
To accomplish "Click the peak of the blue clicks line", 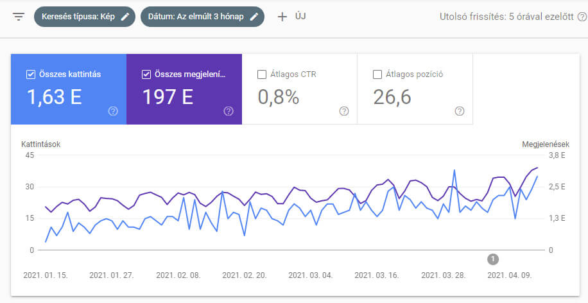I will [454, 170].
